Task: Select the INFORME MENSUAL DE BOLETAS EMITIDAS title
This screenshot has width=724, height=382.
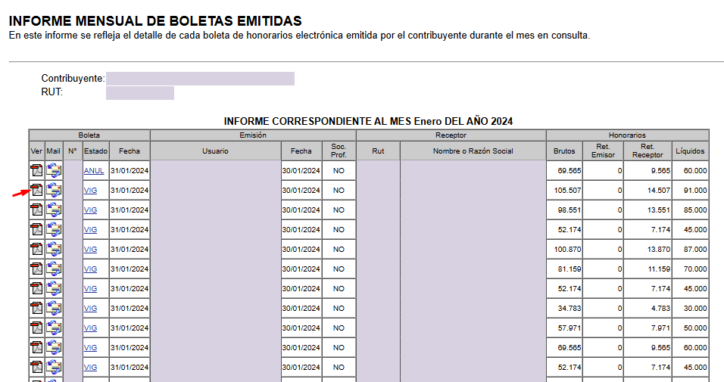Action: [x=155, y=21]
